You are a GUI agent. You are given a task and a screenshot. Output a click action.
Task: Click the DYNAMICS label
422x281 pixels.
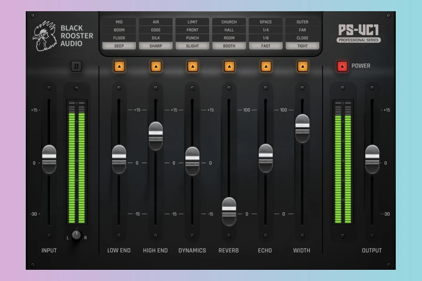click(192, 251)
